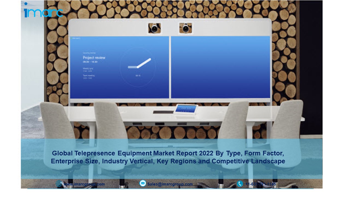Click the clock graphic on the left display
Image resolution: width=350 pixels, height=197 pixels.
click(138, 67)
